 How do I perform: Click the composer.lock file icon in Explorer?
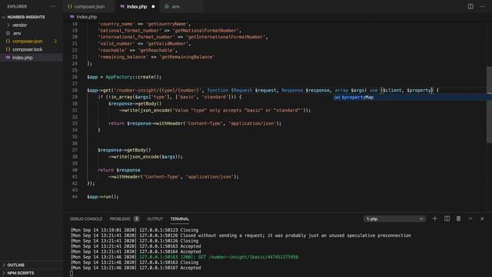pos(8,49)
